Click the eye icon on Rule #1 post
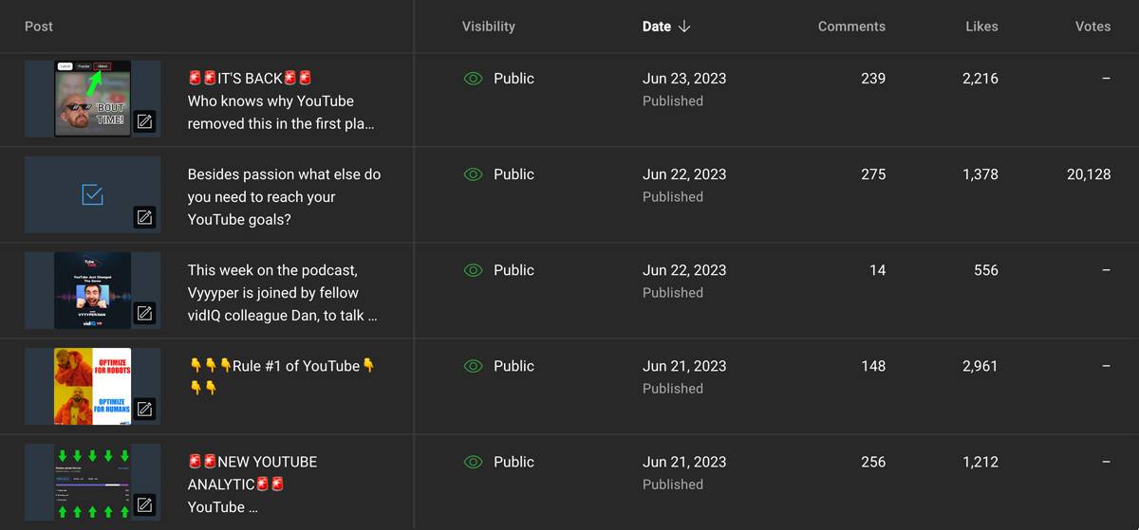The height and width of the screenshot is (530, 1139). point(473,366)
